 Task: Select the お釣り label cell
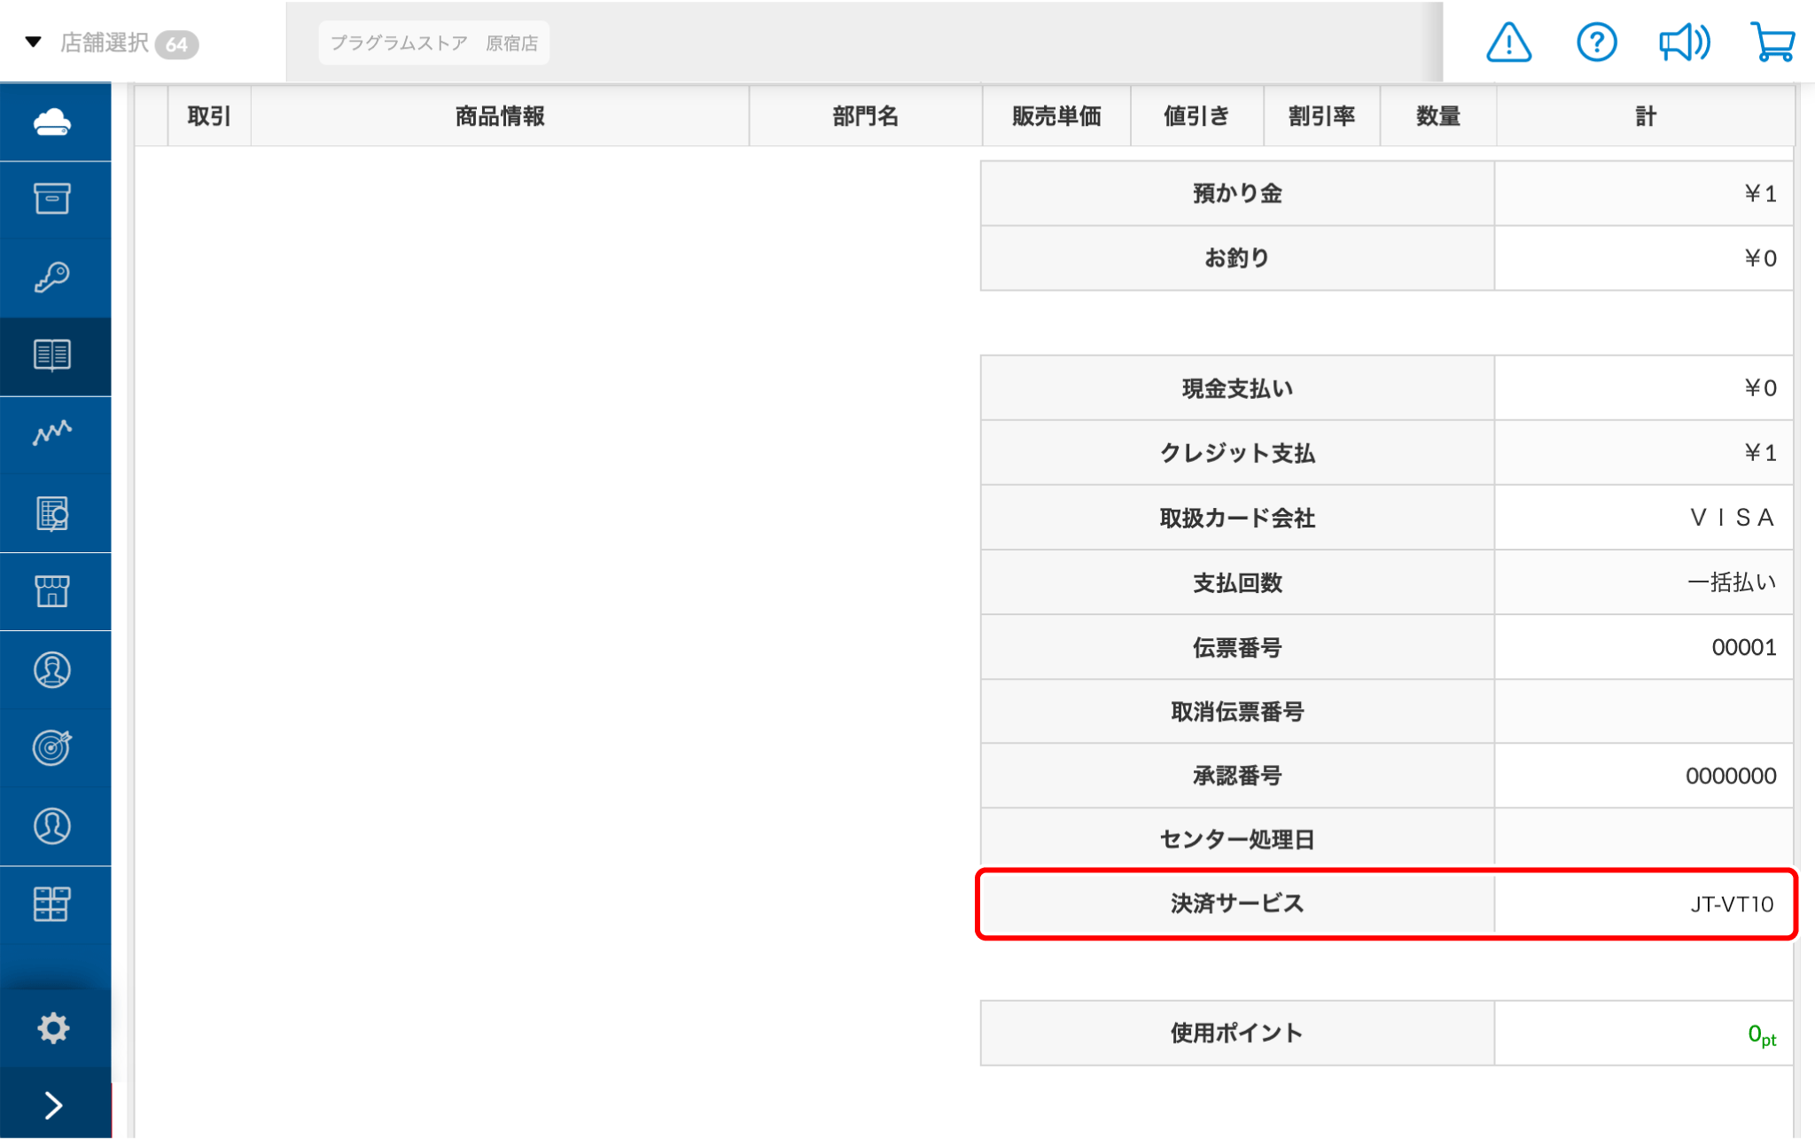coord(1237,258)
